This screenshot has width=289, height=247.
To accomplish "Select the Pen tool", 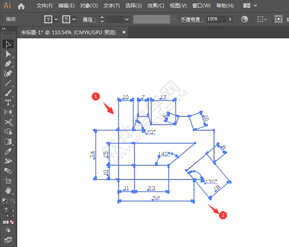I will click(8, 64).
